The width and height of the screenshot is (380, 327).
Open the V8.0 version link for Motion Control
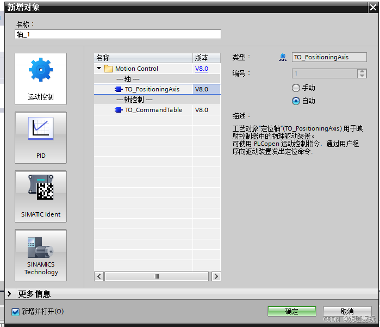click(202, 69)
